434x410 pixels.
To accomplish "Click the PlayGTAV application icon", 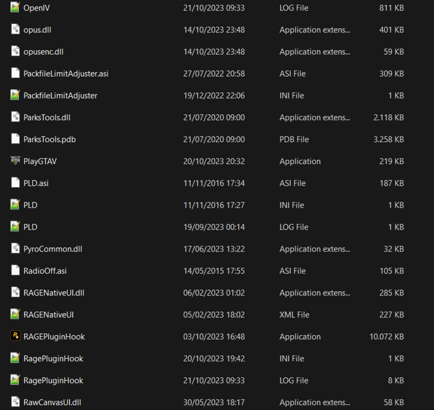I will tap(15, 160).
